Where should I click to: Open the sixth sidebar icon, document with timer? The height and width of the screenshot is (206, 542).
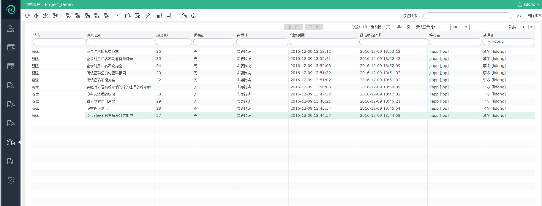11,123
